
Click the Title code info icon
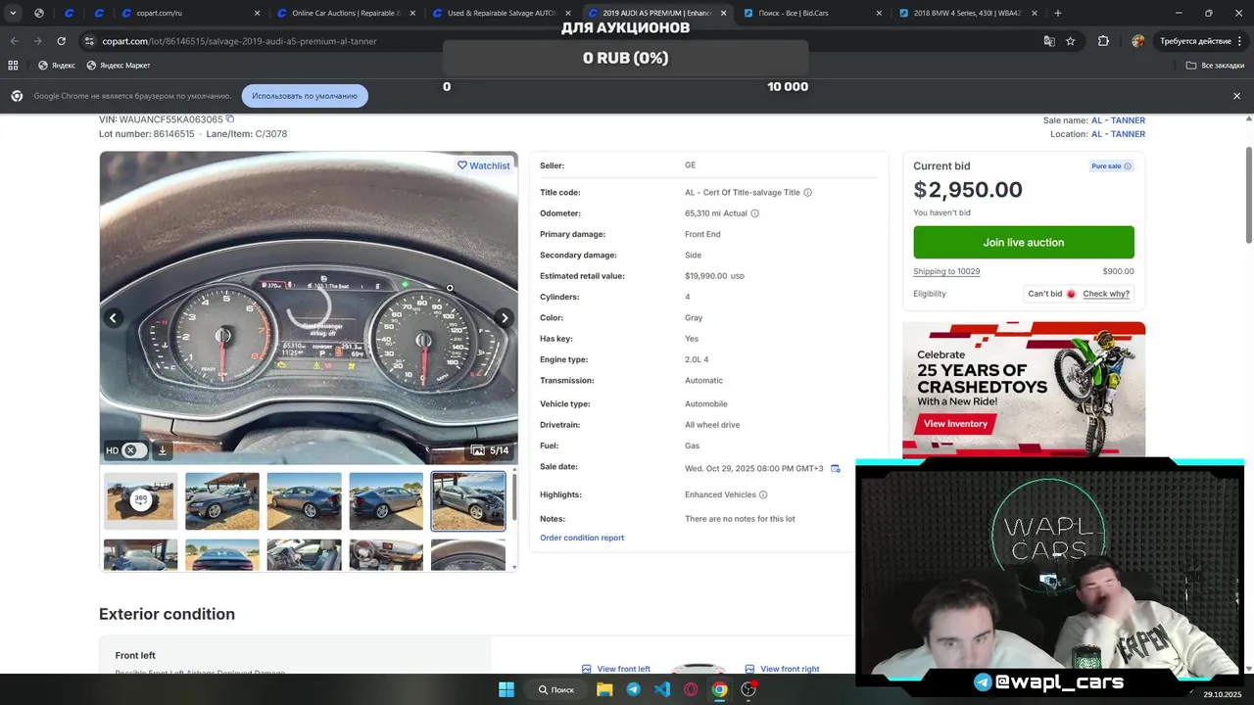pyautogui.click(x=807, y=193)
